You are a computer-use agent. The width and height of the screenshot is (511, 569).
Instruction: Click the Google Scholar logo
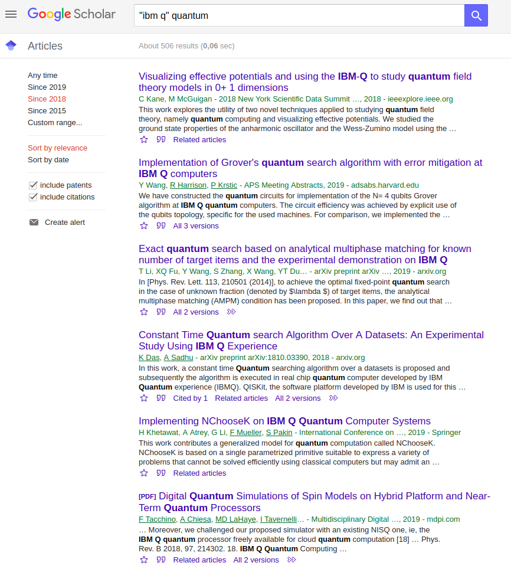71,14
